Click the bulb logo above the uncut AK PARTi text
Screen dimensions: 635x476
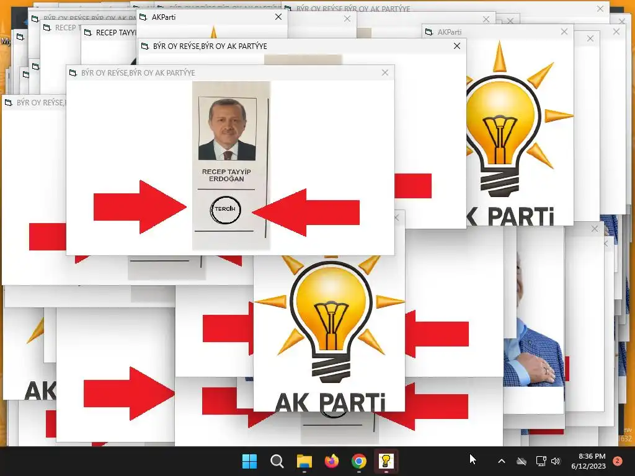tap(331, 319)
